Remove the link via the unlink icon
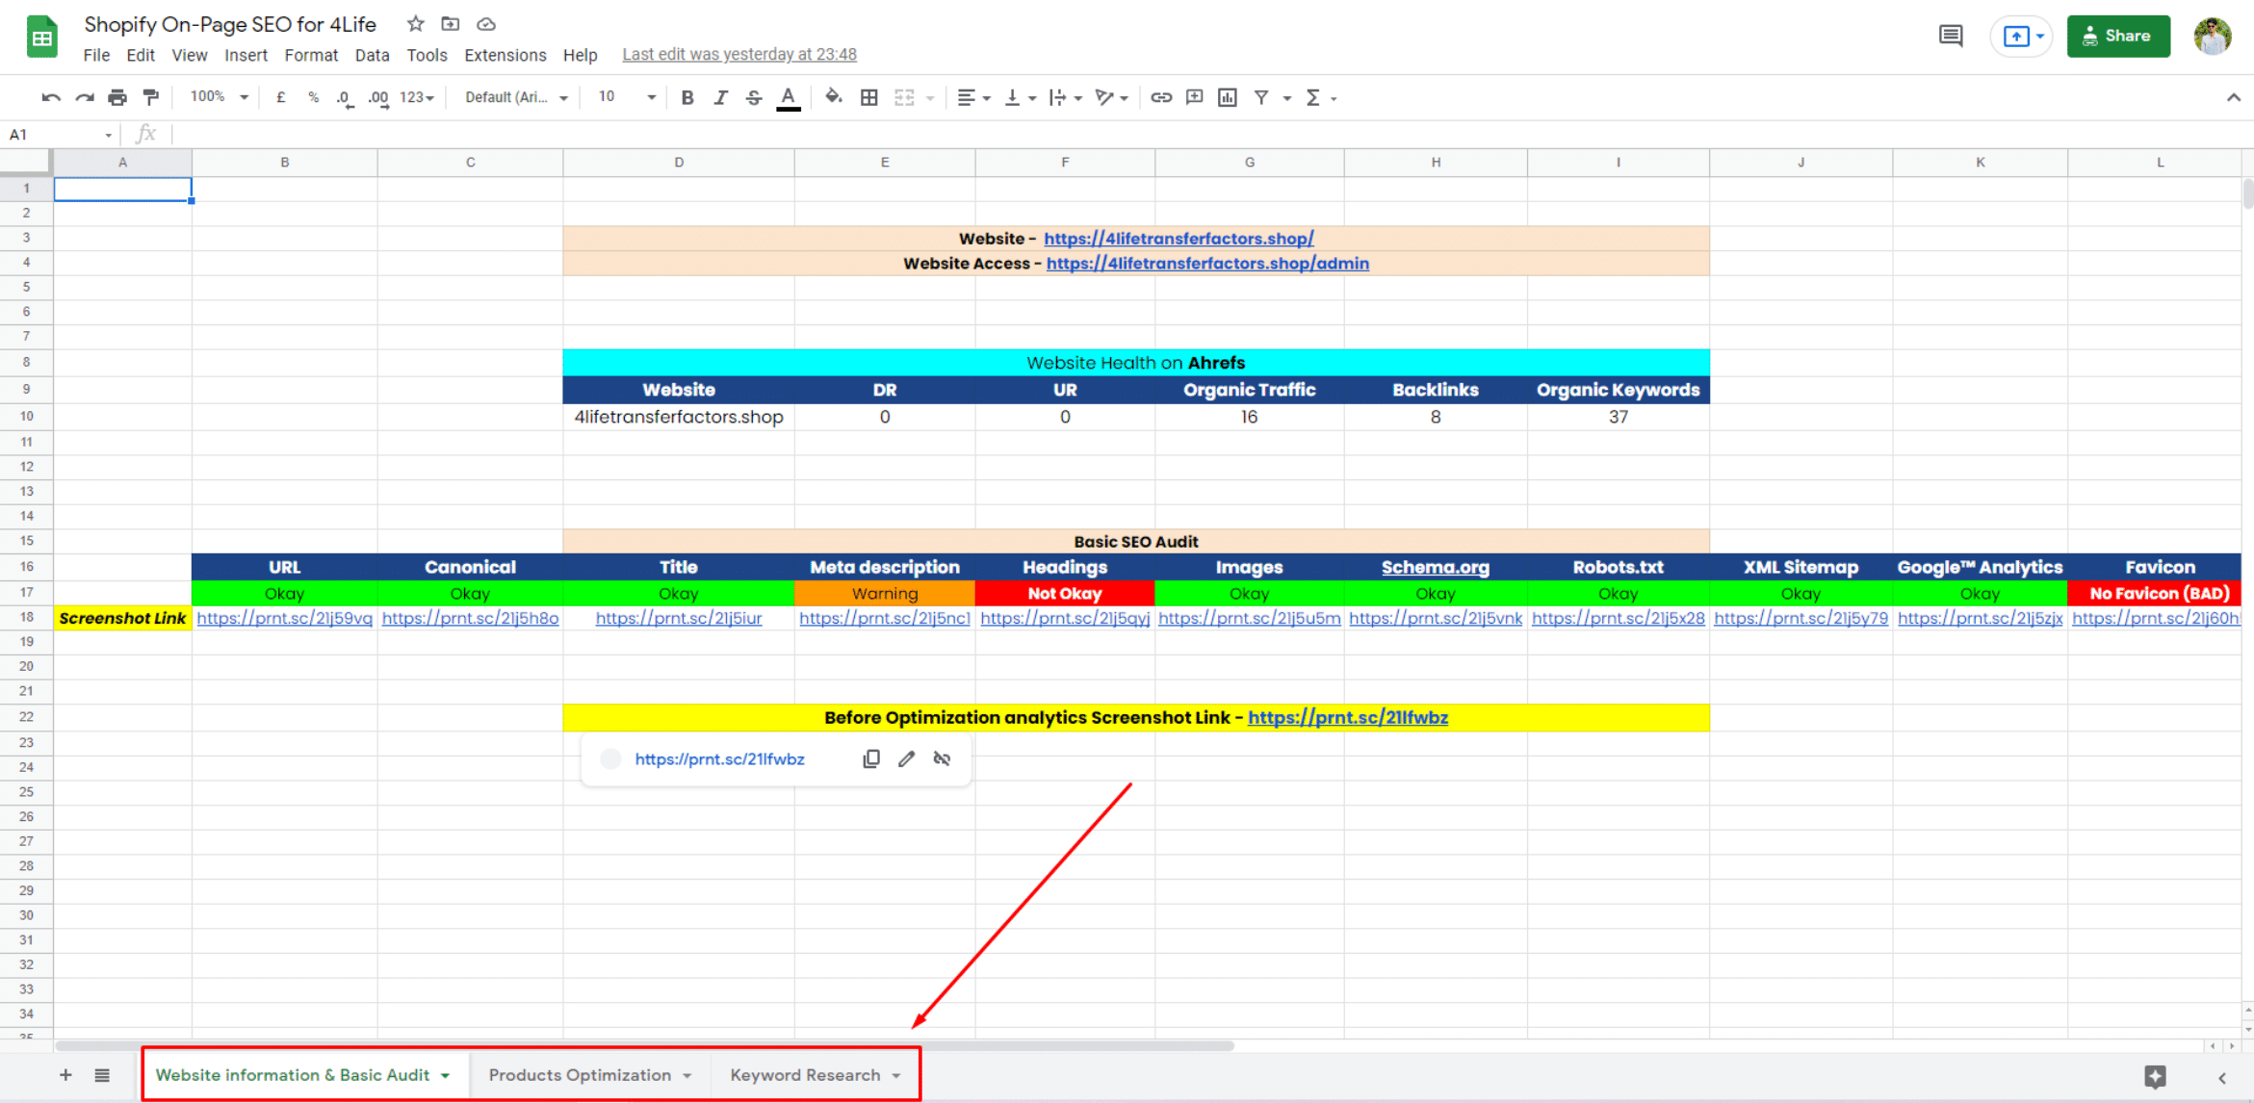Viewport: 2254px width, 1103px height. pos(941,758)
